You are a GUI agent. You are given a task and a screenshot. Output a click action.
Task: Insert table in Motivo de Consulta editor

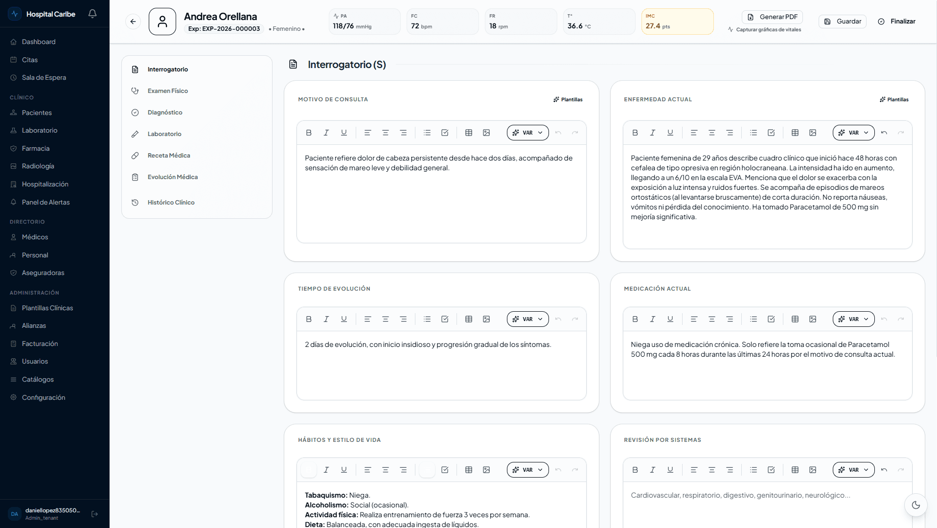pos(469,133)
